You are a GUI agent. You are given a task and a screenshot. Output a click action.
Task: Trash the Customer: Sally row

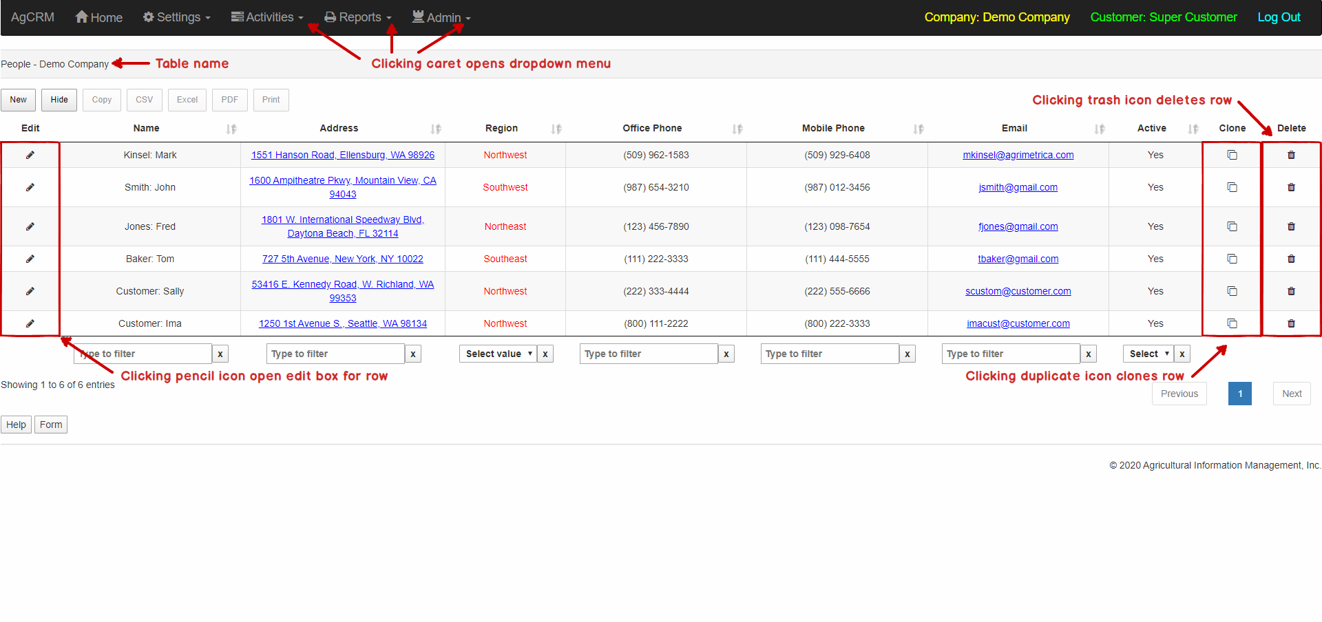pyautogui.click(x=1291, y=292)
